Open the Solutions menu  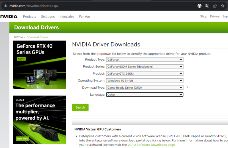[x=48, y=17]
